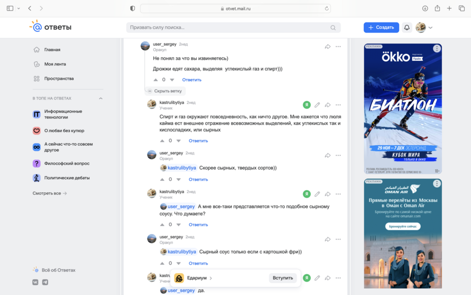Click the user_sergey mention in сырному соусу comment
The image size is (471, 295).
[x=178, y=206]
